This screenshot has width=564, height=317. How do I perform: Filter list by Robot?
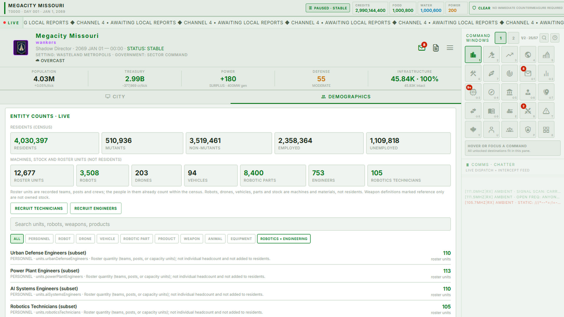[x=64, y=239]
